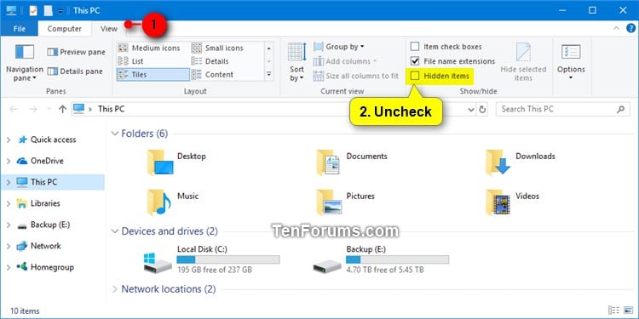
Task: Click Hide selected items
Action: pos(523,62)
